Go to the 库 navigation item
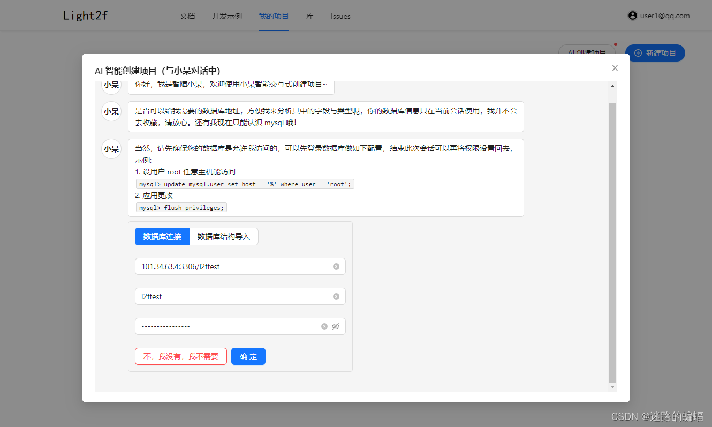712x427 pixels. (309, 17)
